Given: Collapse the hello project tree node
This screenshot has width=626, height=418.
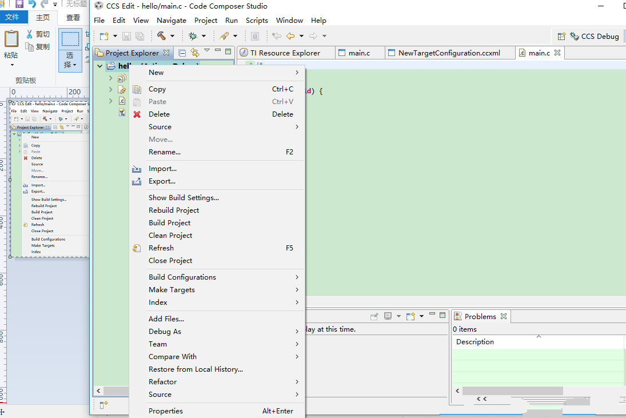Looking at the screenshot, I should (x=100, y=66).
